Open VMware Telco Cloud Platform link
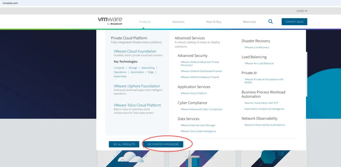This screenshot has width=341, height=167. (x=137, y=105)
